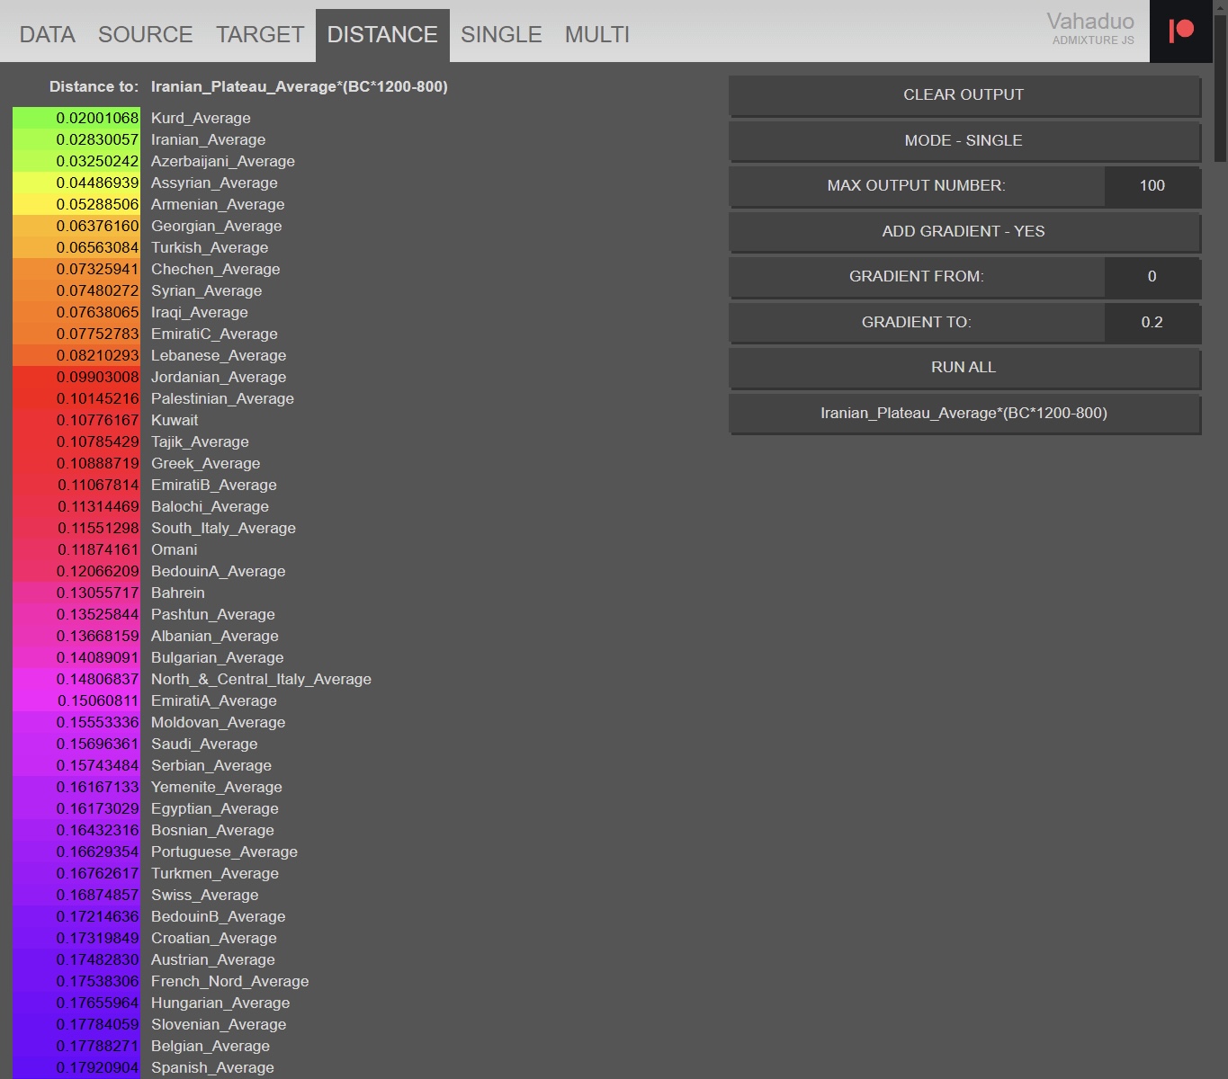Viewport: 1228px width, 1079px height.
Task: Toggle ADD GRADIENT - YES option
Action: pos(964,232)
